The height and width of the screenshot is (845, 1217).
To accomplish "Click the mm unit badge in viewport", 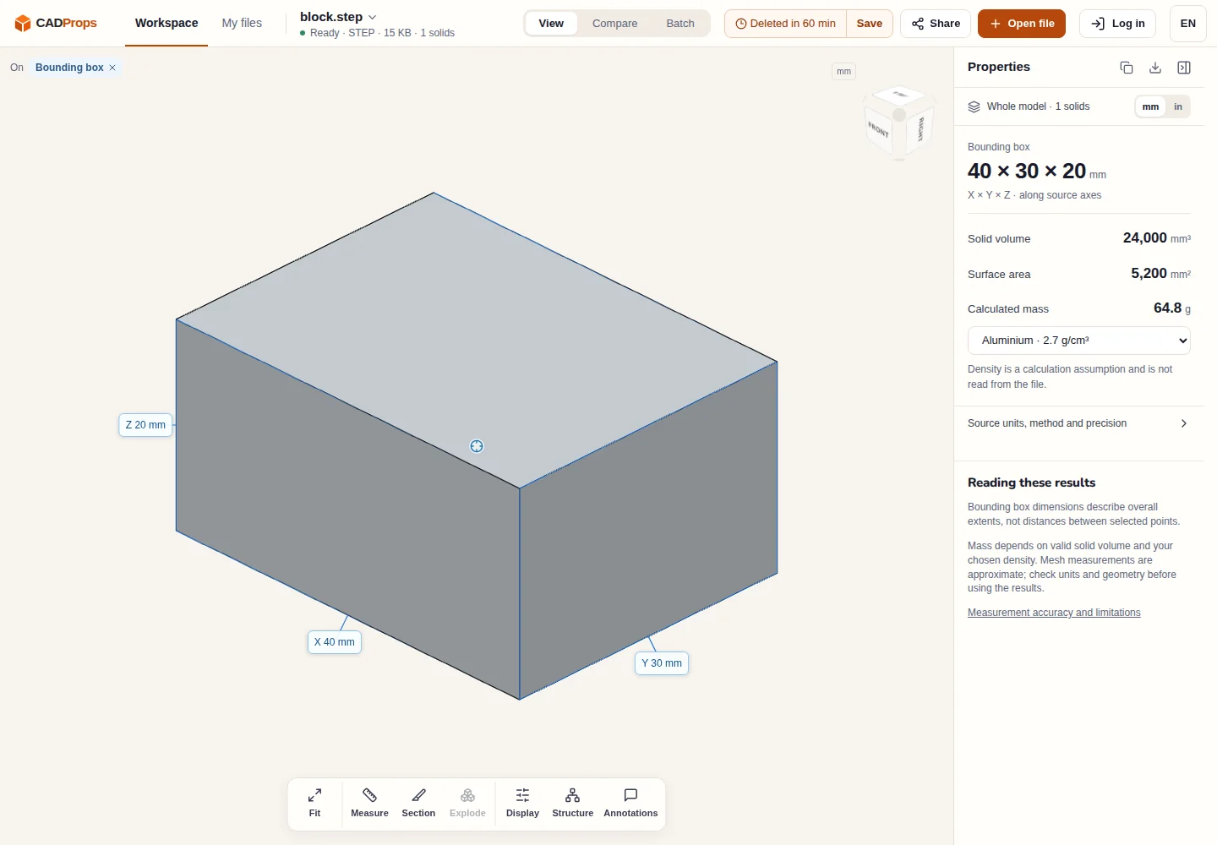I will click(x=843, y=72).
